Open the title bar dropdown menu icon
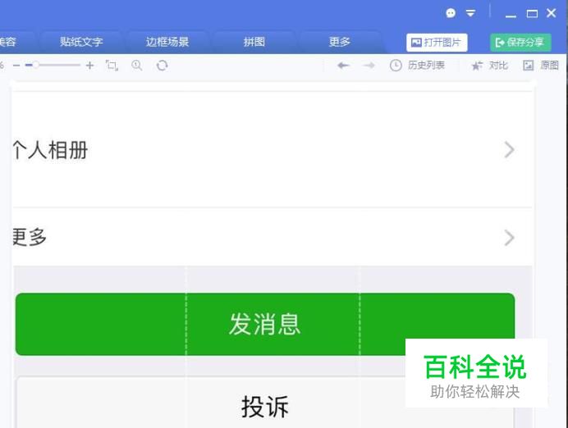 pos(470,13)
